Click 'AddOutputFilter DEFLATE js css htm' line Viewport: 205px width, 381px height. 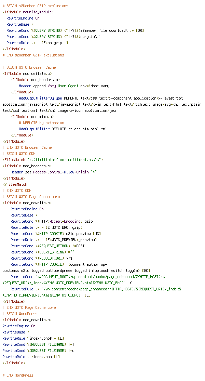[63, 129]
